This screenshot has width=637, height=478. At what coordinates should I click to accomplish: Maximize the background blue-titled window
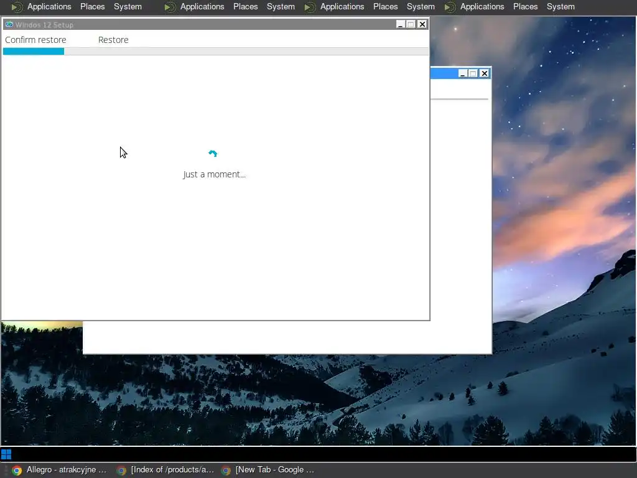tap(473, 73)
